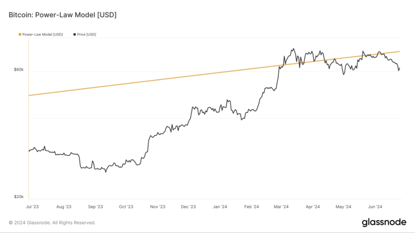415x233 pixels.
Task: Select the Sep '23 x-axis label
Action: tap(96, 207)
